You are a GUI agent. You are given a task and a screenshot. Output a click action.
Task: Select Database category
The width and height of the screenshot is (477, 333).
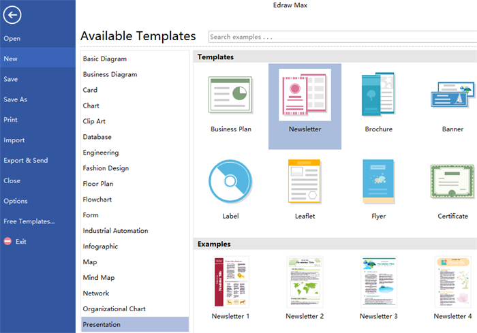pos(97,137)
